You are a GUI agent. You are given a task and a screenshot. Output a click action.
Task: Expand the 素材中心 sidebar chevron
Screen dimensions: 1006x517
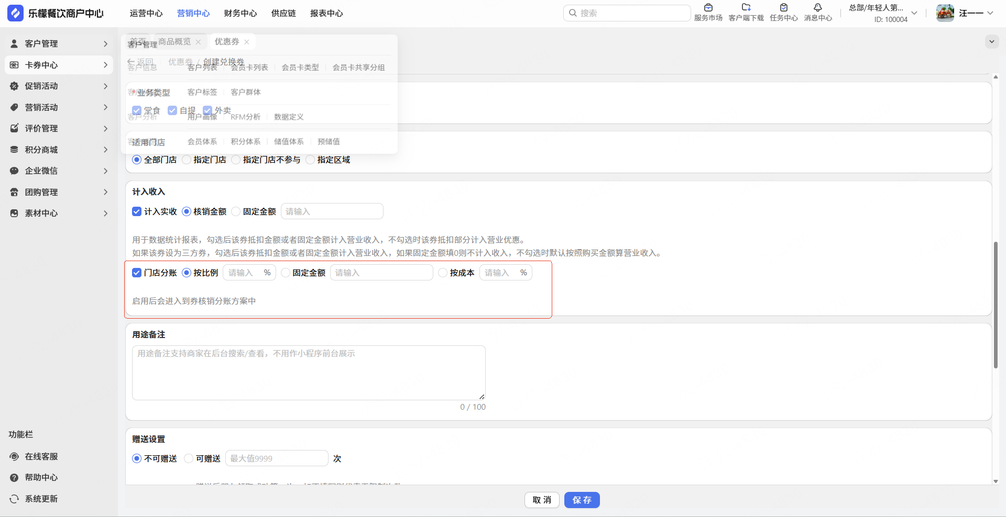pos(105,213)
